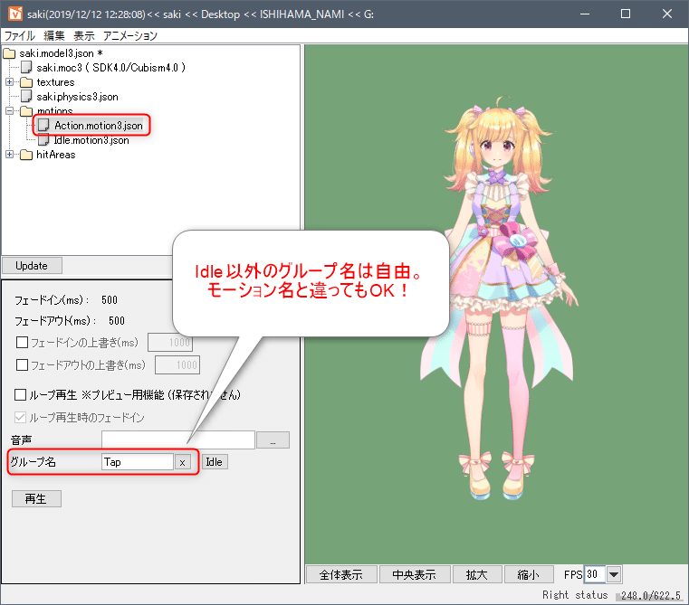This screenshot has height=605, width=689.
Task: Click the 縮小 zoom out button
Action: 528,574
